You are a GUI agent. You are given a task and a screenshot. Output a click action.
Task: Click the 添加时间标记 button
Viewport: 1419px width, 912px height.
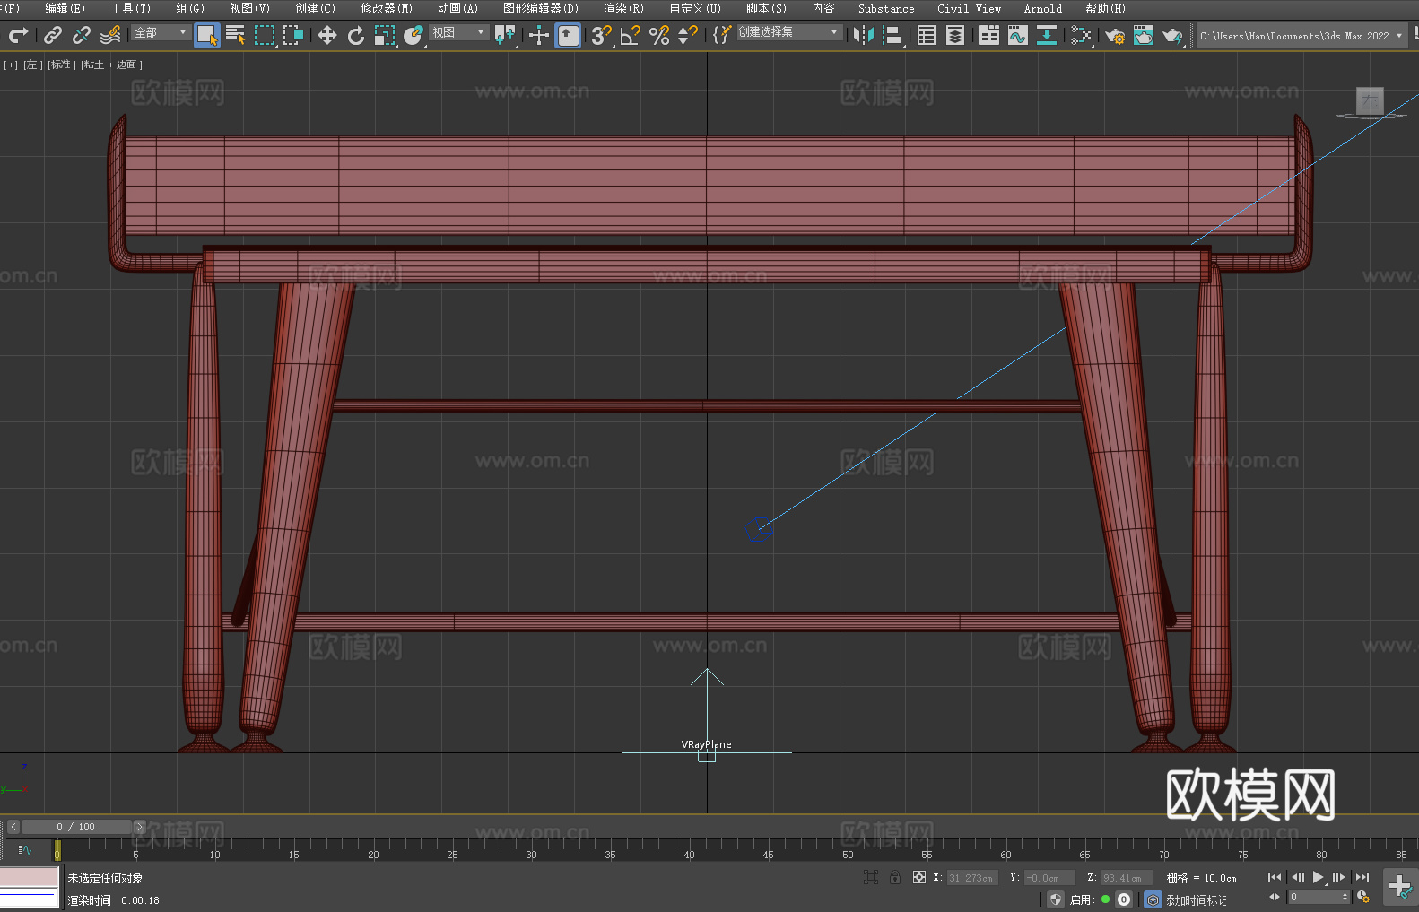point(1196,899)
